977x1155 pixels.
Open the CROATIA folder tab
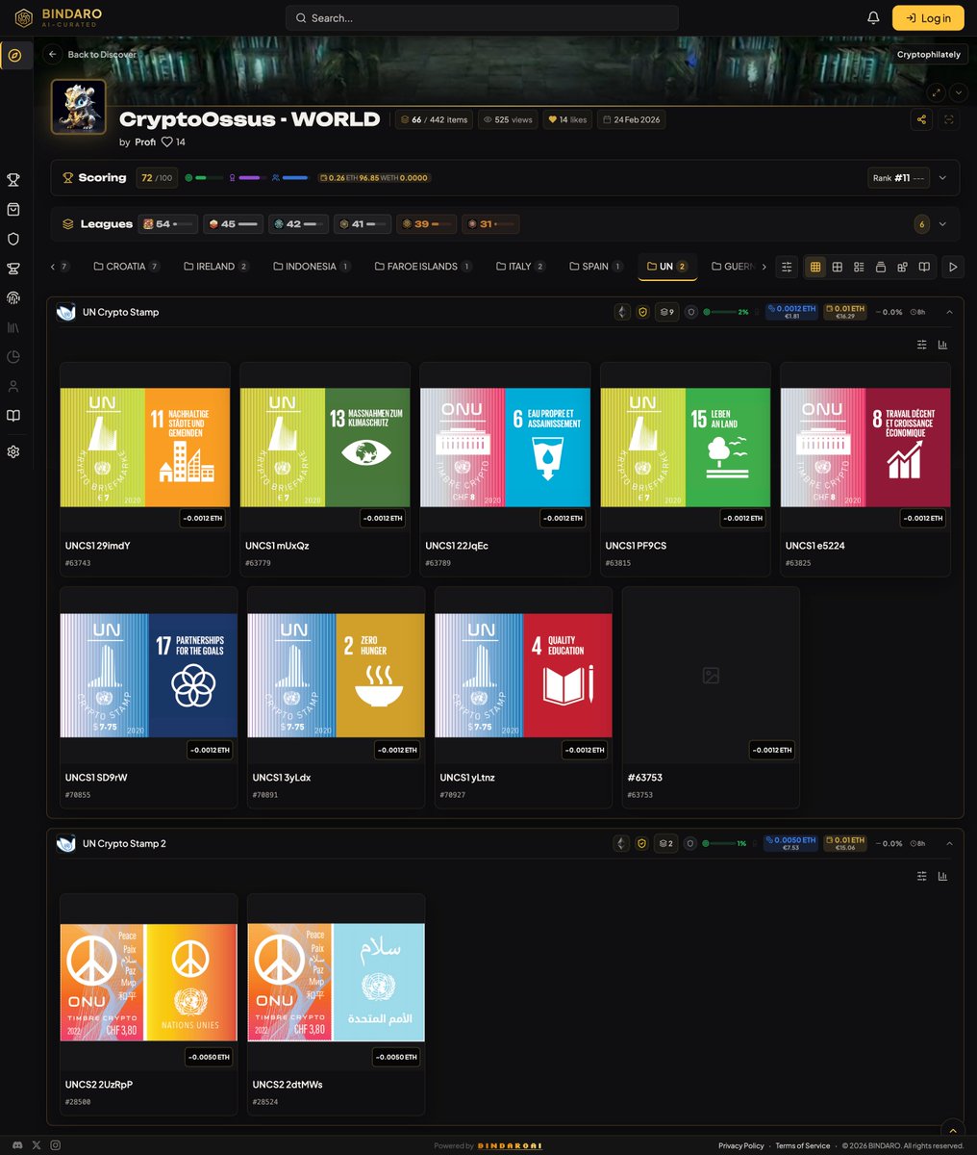(126, 267)
